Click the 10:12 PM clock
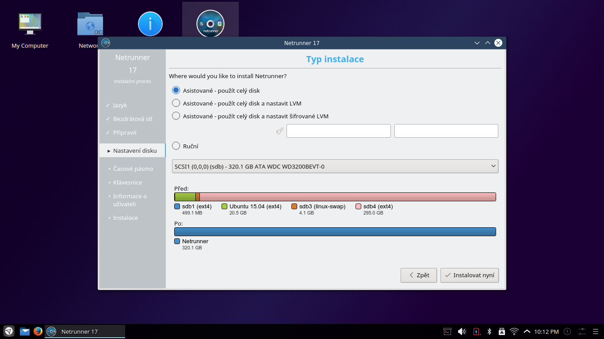The height and width of the screenshot is (339, 604). click(x=547, y=331)
